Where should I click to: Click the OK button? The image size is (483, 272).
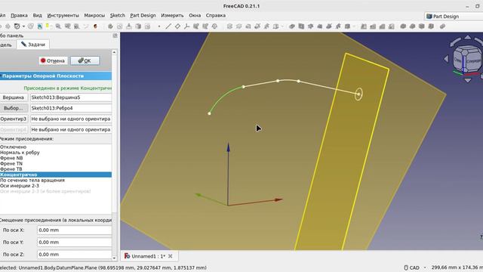click(85, 60)
